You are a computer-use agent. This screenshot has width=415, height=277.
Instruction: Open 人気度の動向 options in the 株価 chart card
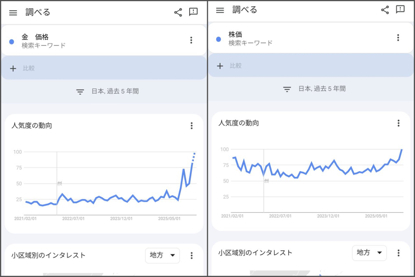[x=398, y=123]
